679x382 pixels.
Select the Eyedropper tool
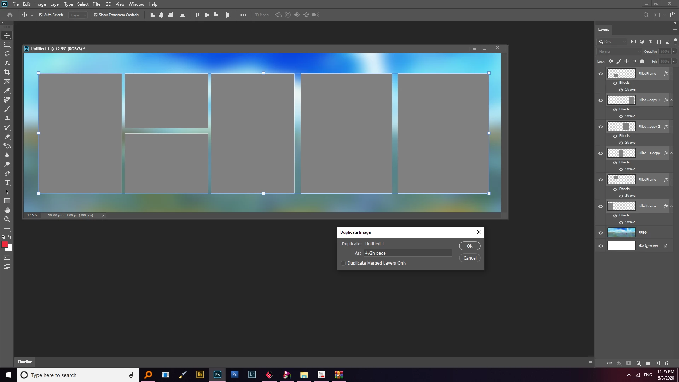tap(7, 91)
